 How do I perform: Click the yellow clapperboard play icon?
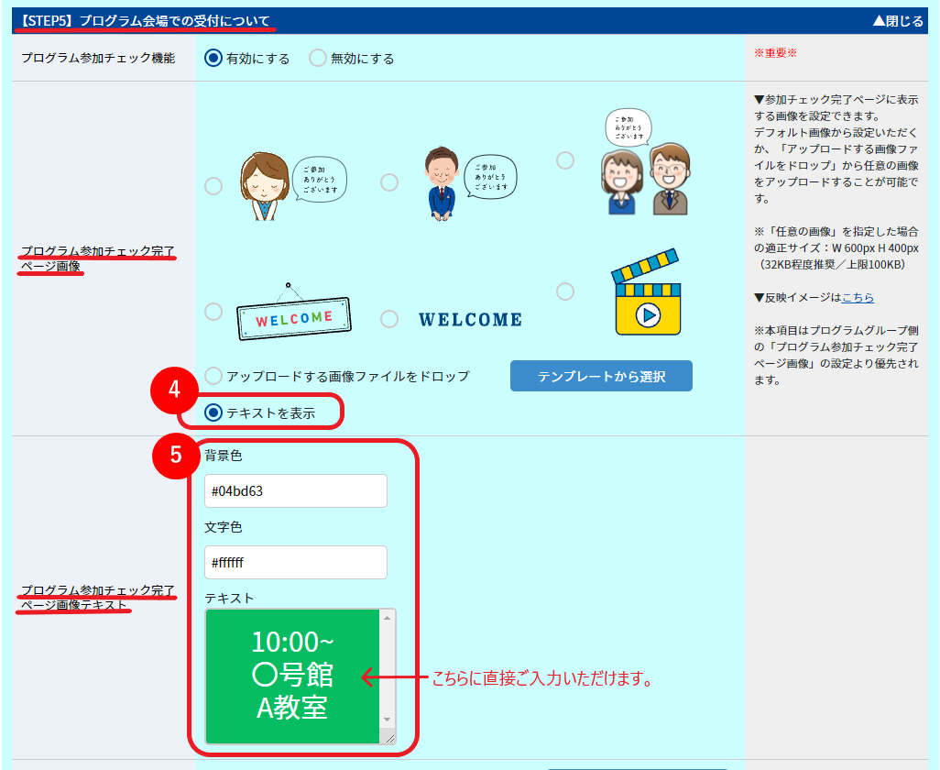(647, 292)
